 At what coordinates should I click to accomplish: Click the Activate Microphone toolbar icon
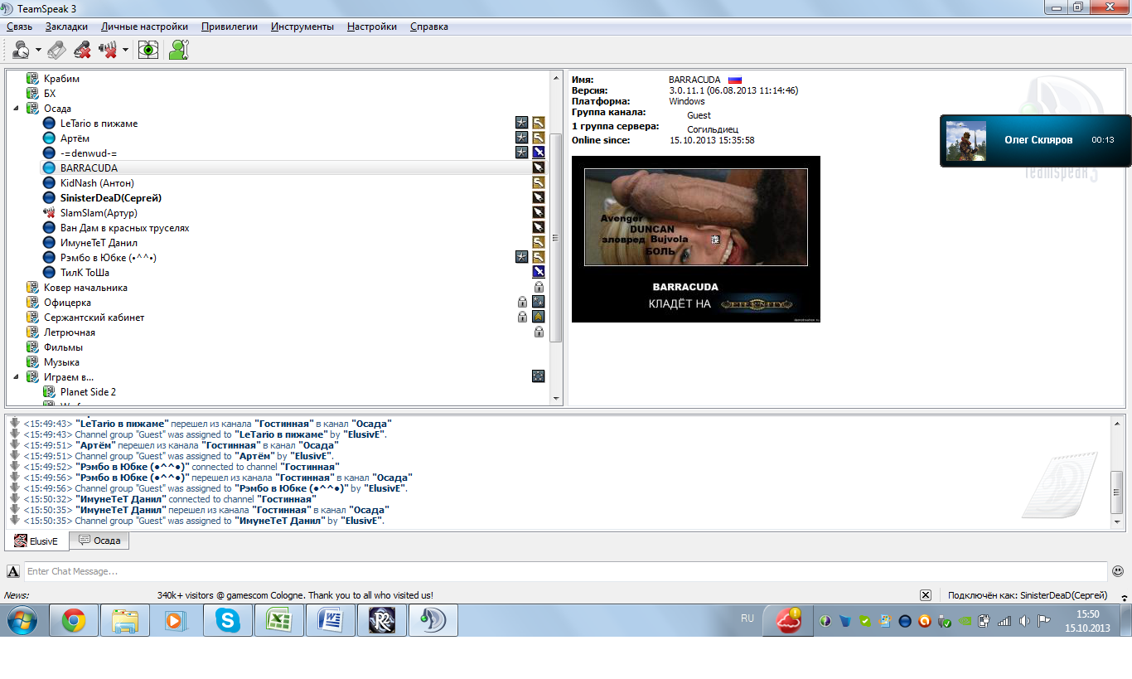pyautogui.click(x=56, y=50)
